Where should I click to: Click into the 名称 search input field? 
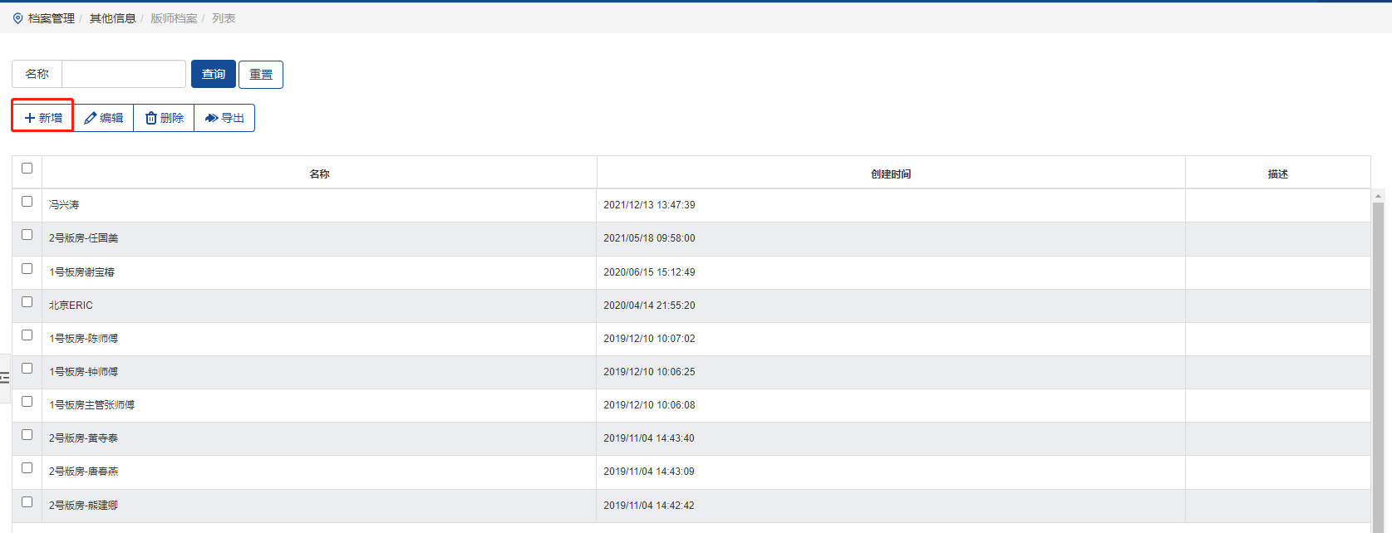[123, 74]
